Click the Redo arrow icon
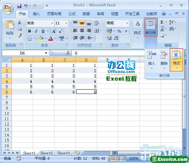The width and height of the screenshot is (189, 163). (35, 6)
